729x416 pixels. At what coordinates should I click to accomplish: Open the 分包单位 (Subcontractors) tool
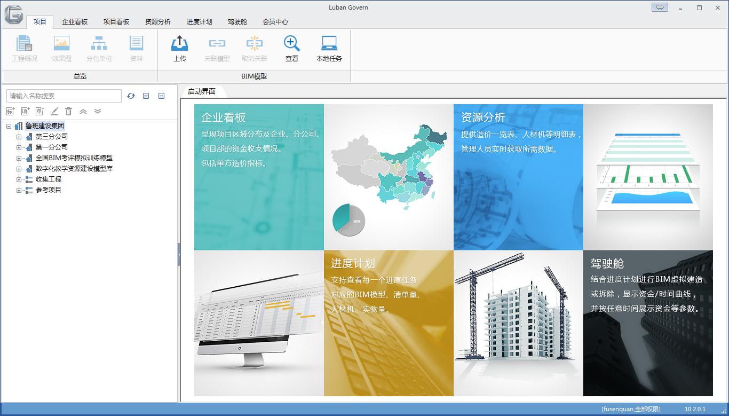click(x=99, y=48)
